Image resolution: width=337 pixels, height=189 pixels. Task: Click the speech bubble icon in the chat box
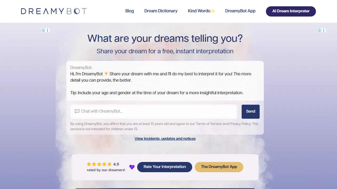coord(77,111)
